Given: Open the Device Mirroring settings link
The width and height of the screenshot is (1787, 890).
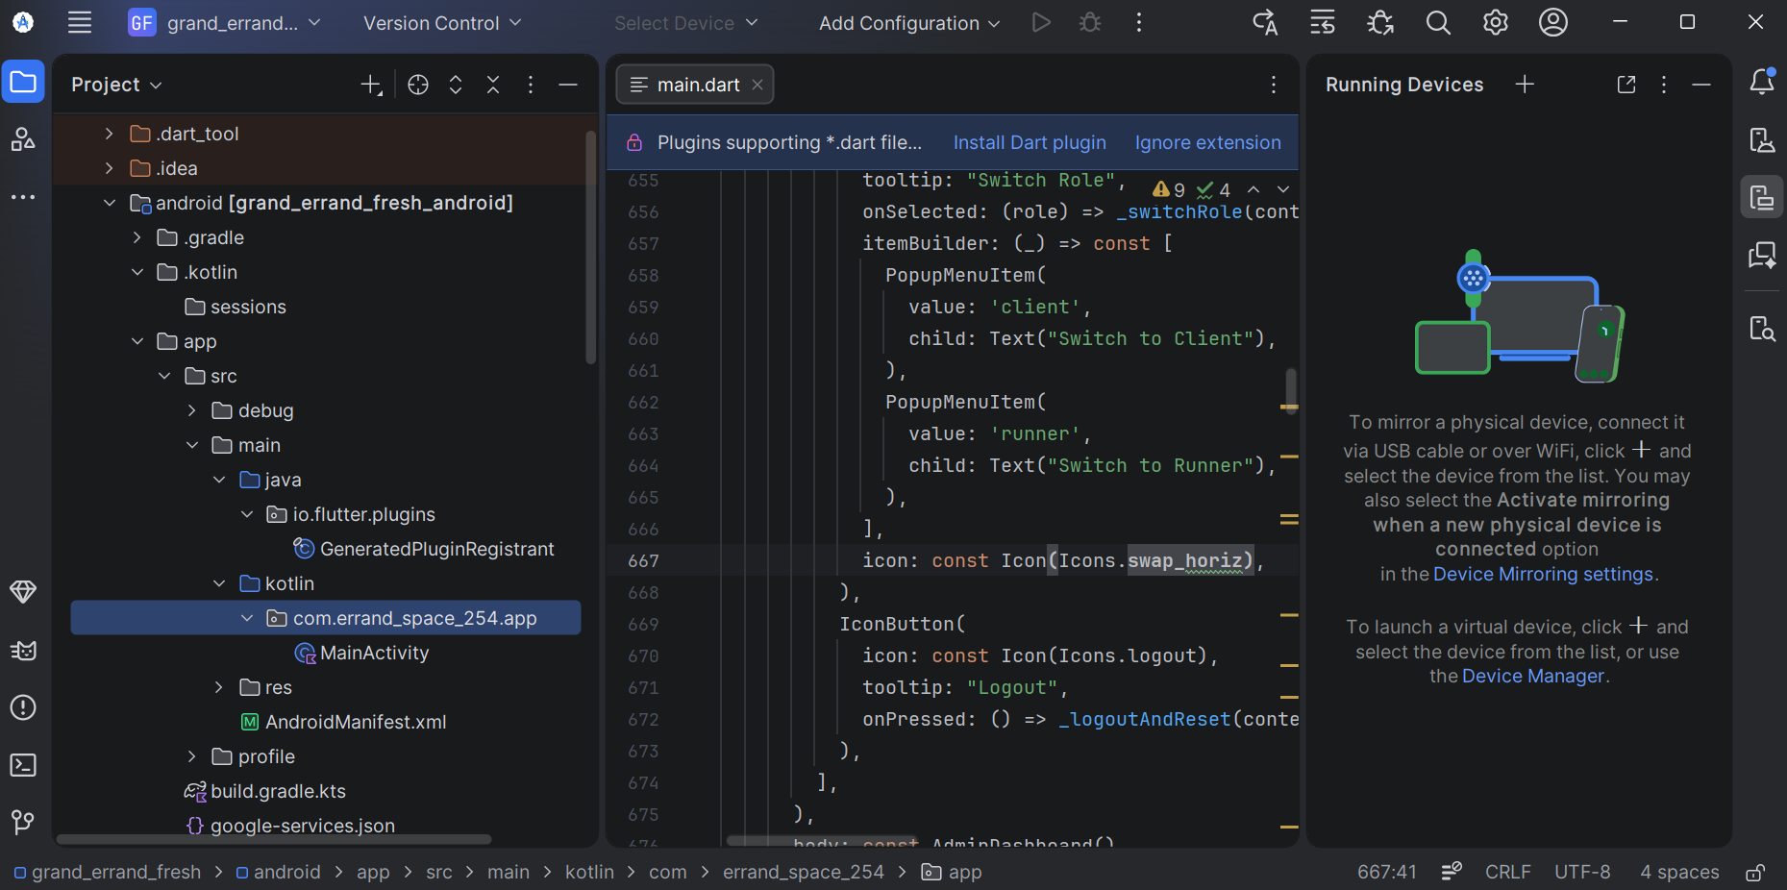Looking at the screenshot, I should click(1543, 574).
